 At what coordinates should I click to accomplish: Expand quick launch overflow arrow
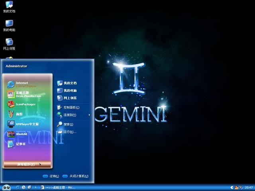[35, 187]
